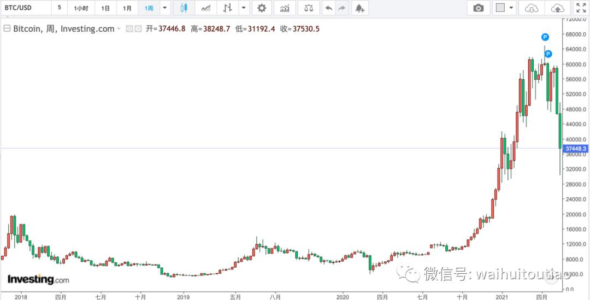Click the 2019 time axis label

click(184, 296)
